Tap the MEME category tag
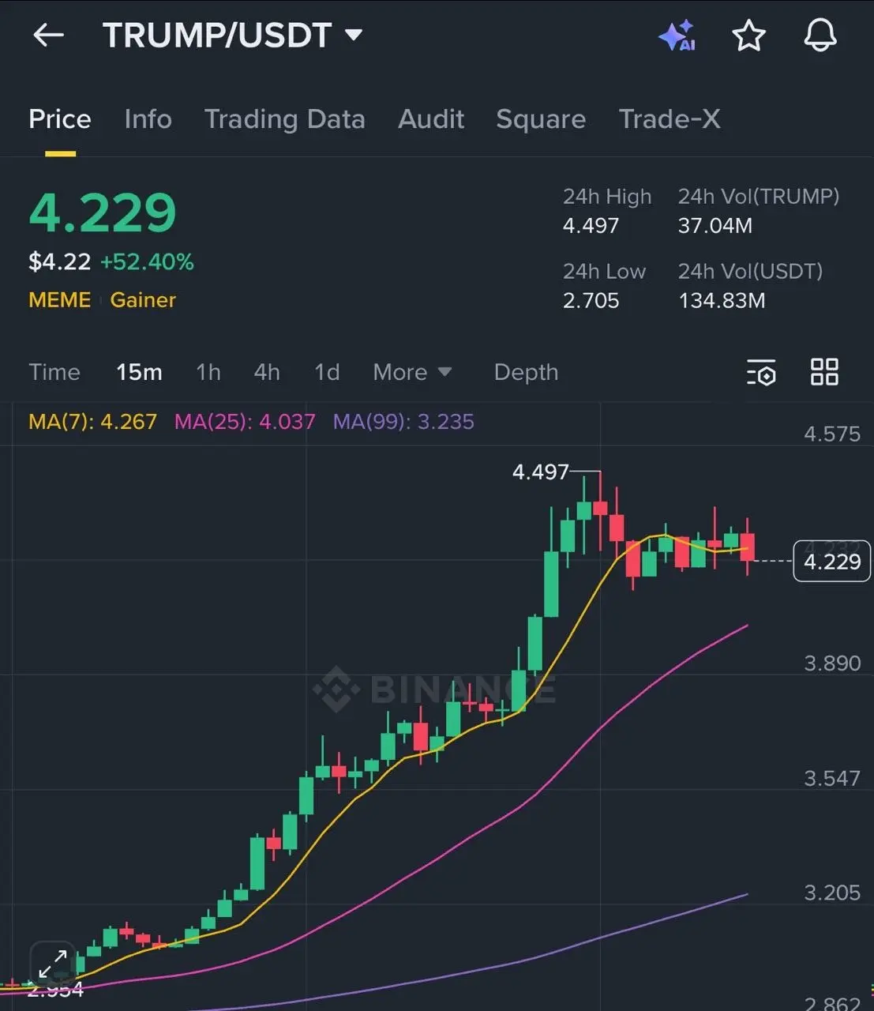This screenshot has width=874, height=1011. pyautogui.click(x=60, y=300)
